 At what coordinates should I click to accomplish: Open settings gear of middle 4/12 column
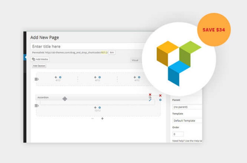[x=99, y=77]
